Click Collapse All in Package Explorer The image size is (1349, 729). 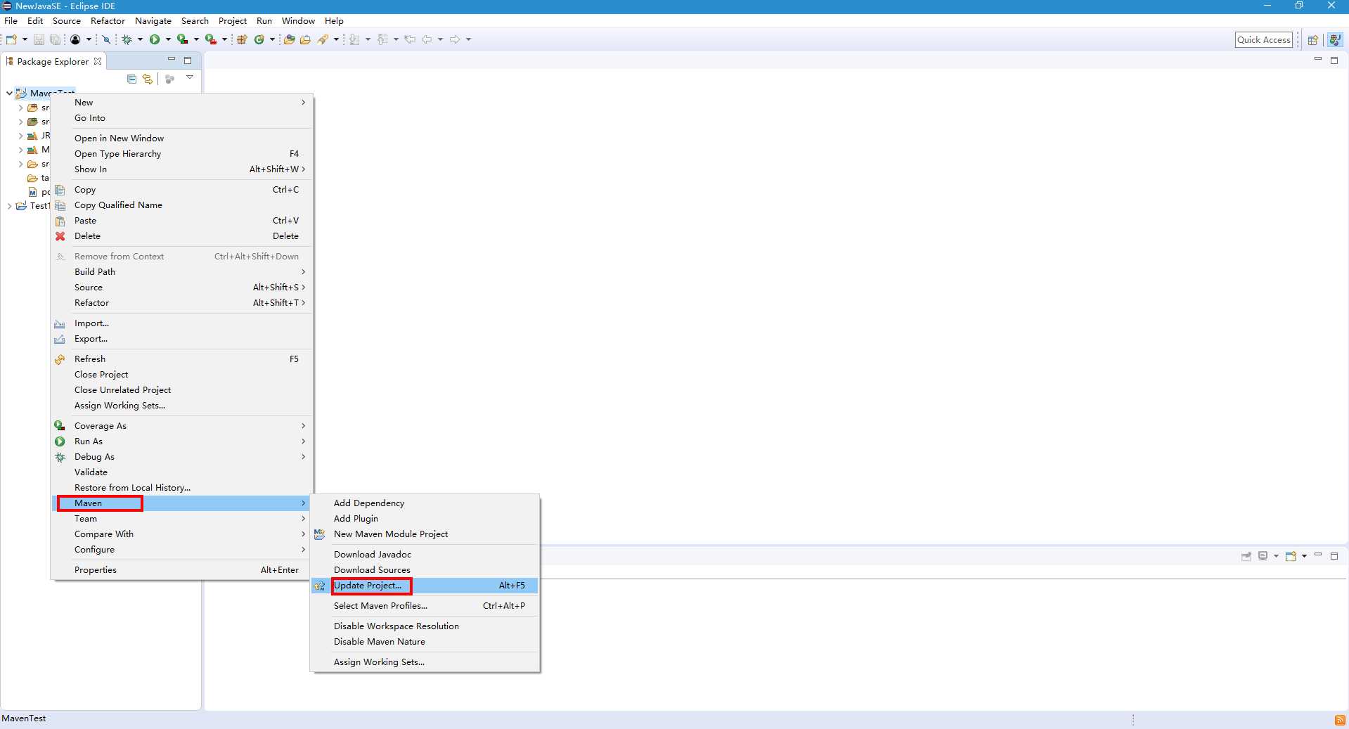coord(131,79)
